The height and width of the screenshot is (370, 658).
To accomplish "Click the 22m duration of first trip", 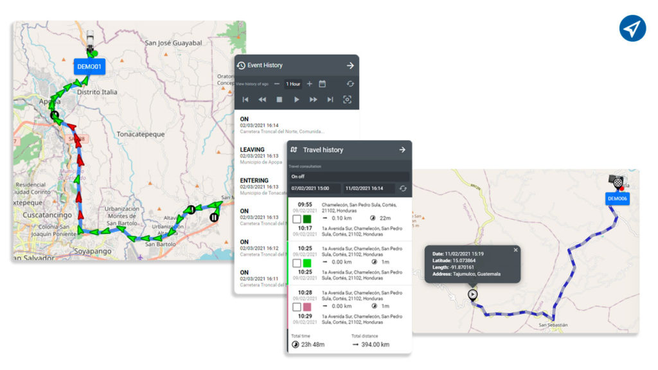I will pos(386,218).
